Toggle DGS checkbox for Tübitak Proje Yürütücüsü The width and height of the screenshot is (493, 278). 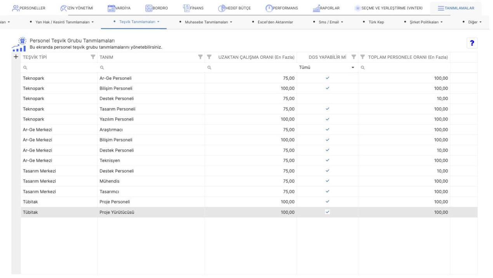(x=327, y=212)
